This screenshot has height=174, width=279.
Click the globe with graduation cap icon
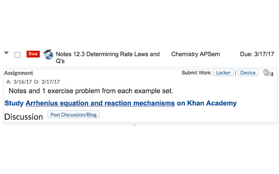pos(48,54)
